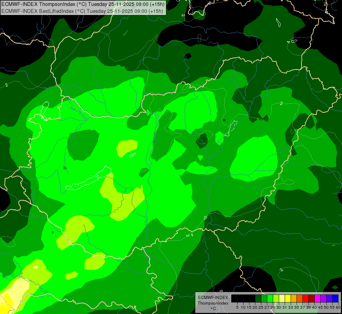
Task: Click the '°C' unit label in legend
Action: tap(213, 309)
